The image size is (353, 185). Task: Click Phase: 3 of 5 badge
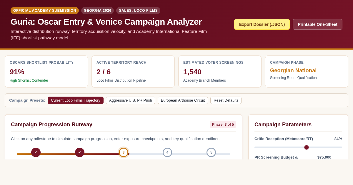[x=223, y=125]
